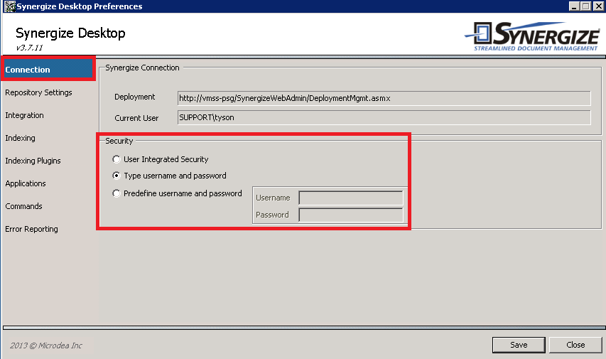The image size is (606, 359).
Task: Click the 2013 © Microdea Inc text
Action: (x=45, y=345)
